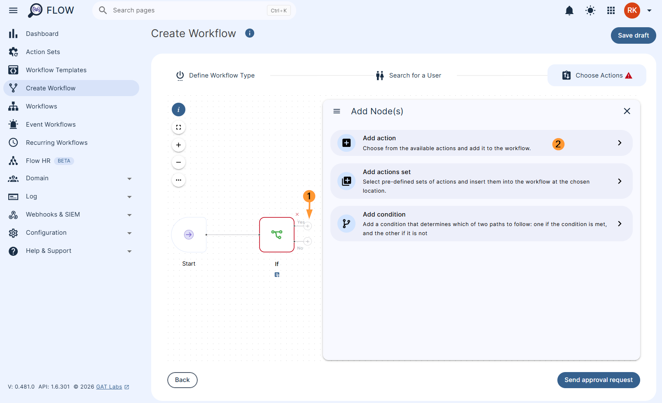Click the FLOW logo icon

click(35, 10)
